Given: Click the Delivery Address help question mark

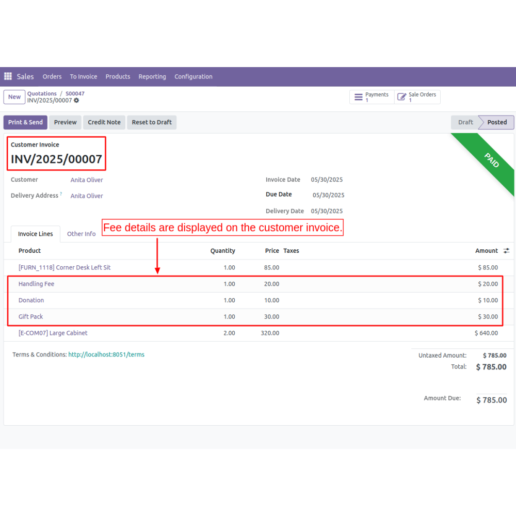Looking at the screenshot, I should (x=61, y=194).
